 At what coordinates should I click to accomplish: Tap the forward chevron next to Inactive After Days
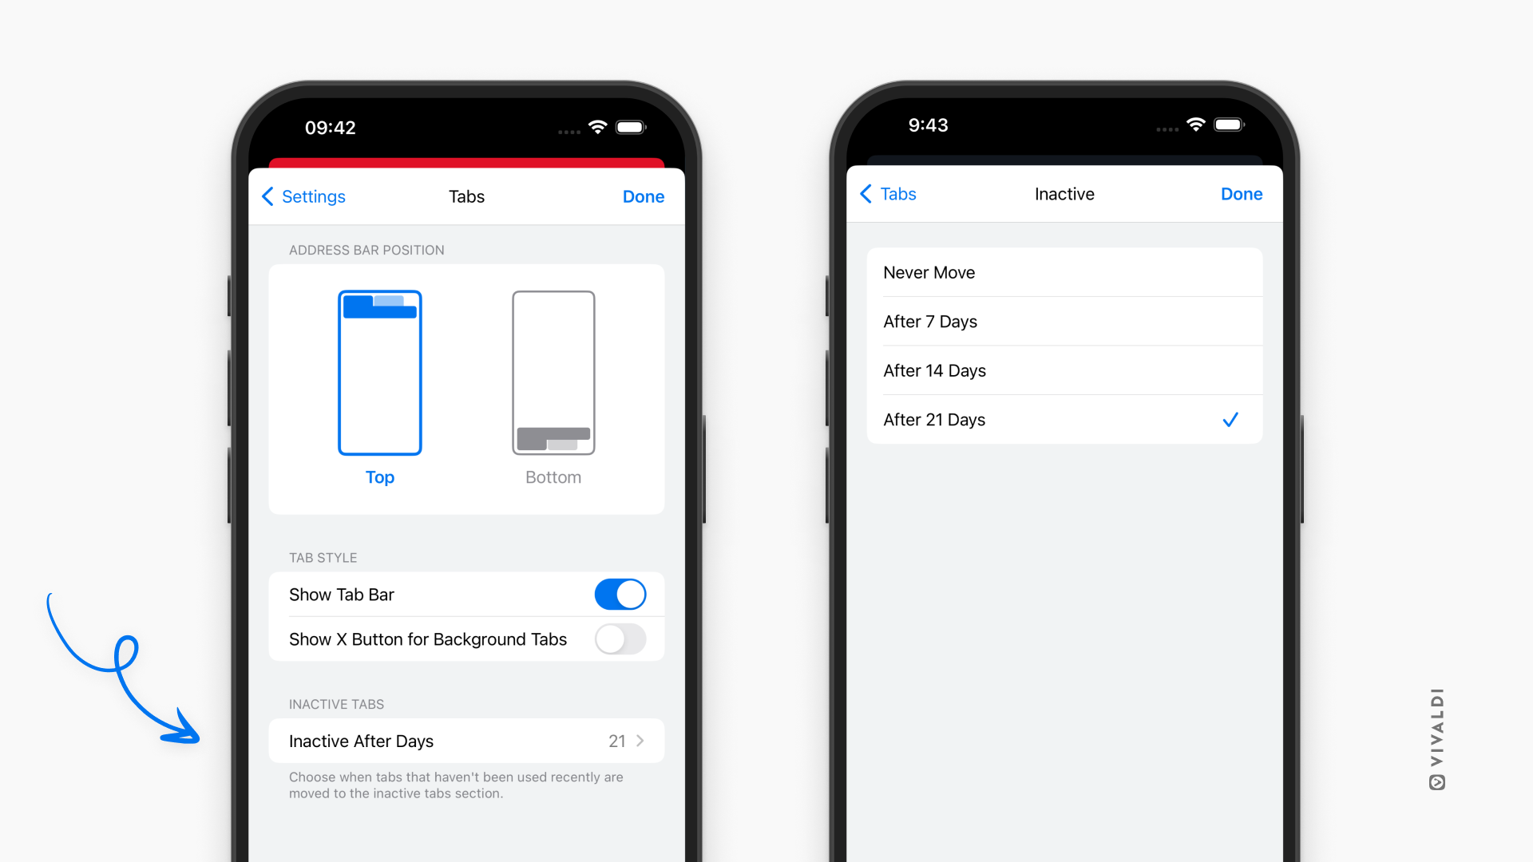(x=639, y=741)
